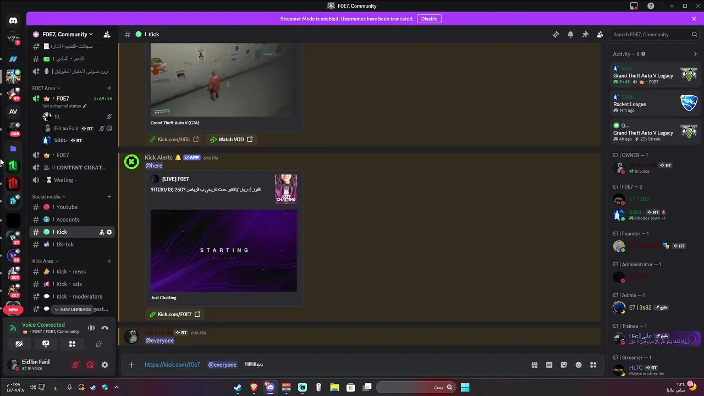Unmute the microphone in user panel
704x396 pixels.
(x=75, y=365)
